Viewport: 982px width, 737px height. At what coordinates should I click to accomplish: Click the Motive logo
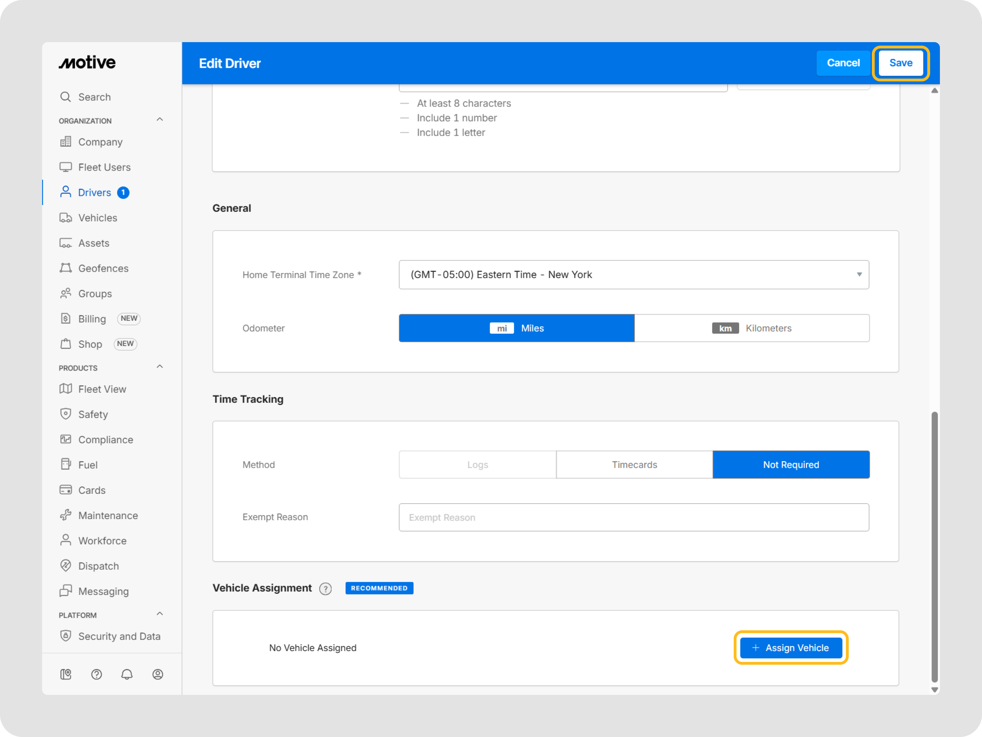click(x=87, y=62)
